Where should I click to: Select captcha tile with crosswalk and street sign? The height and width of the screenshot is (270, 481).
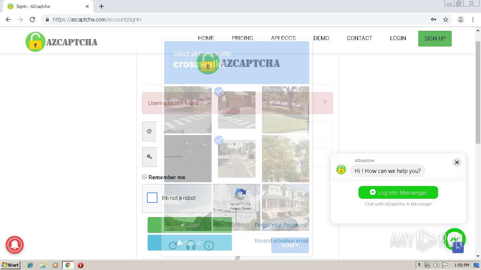coord(188,110)
